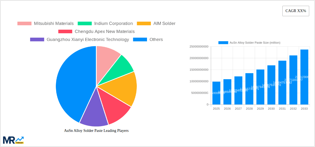Screen dimensions: 315x147
Task: Toggle Indium Corporation legend swatch
Action: [x=85, y=24]
